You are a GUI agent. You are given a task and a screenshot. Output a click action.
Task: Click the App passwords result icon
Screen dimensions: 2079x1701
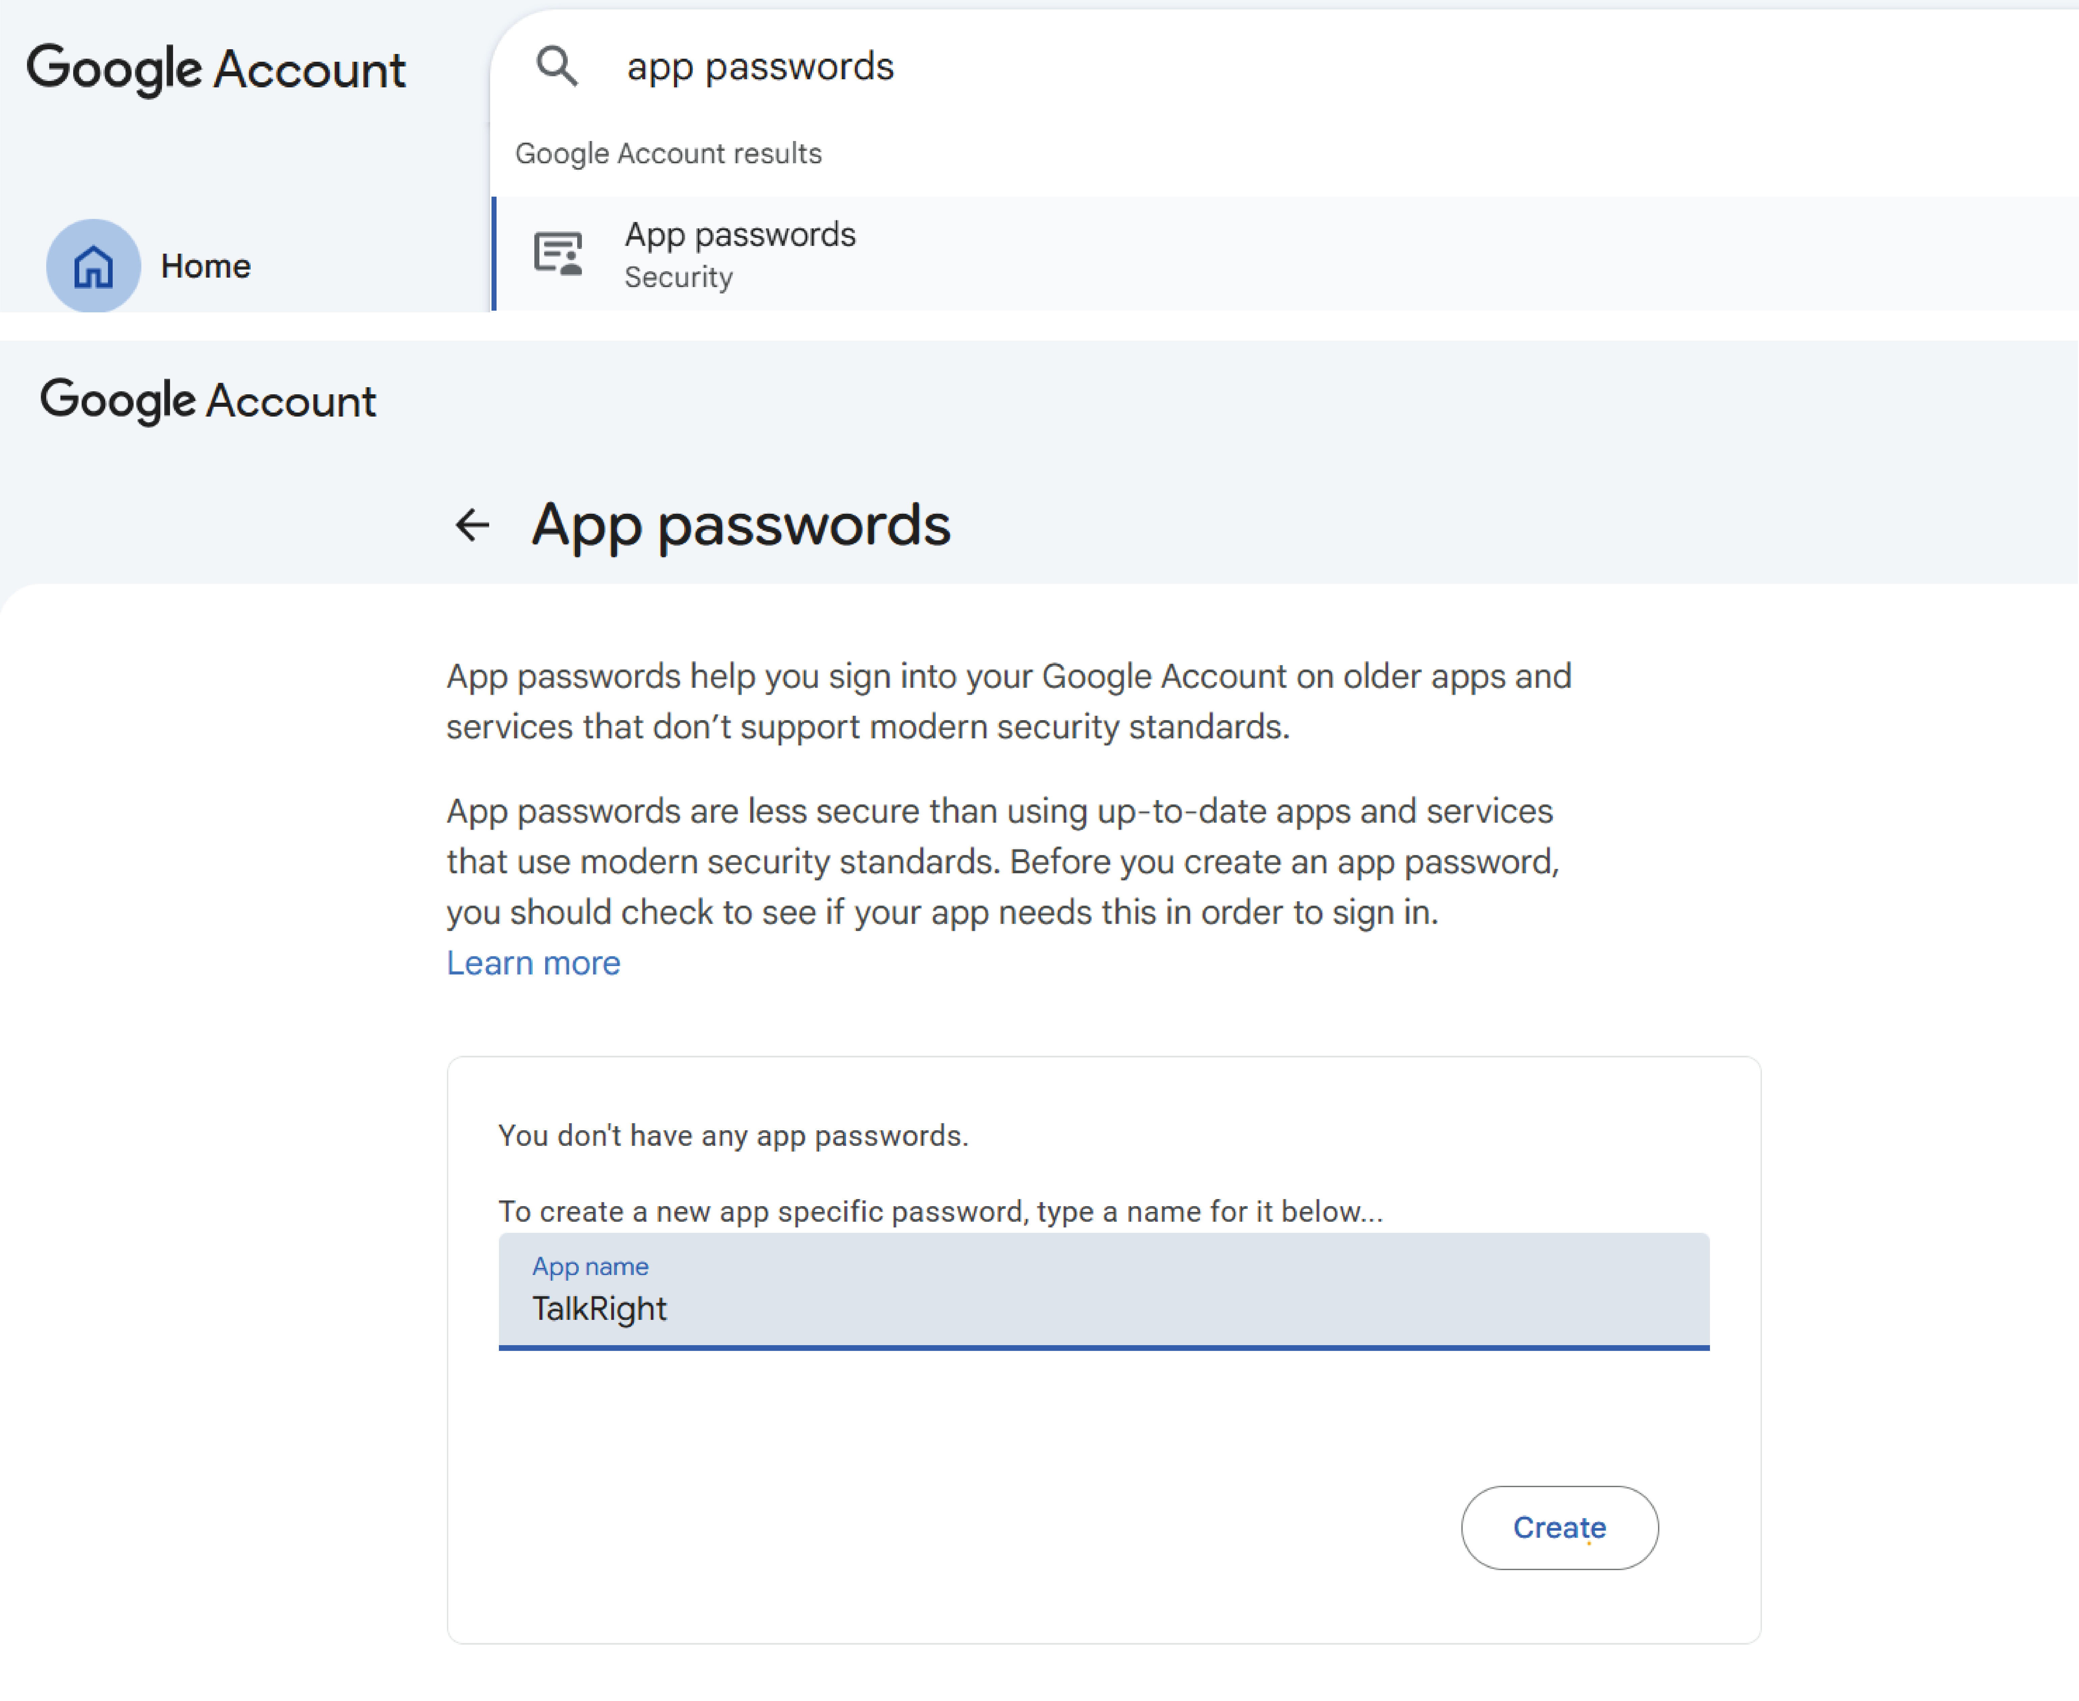tap(558, 254)
